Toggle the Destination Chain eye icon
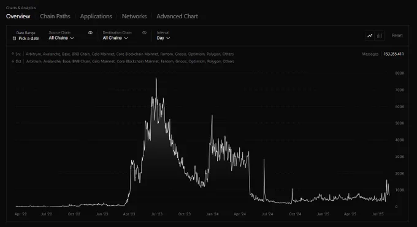 coord(144,32)
